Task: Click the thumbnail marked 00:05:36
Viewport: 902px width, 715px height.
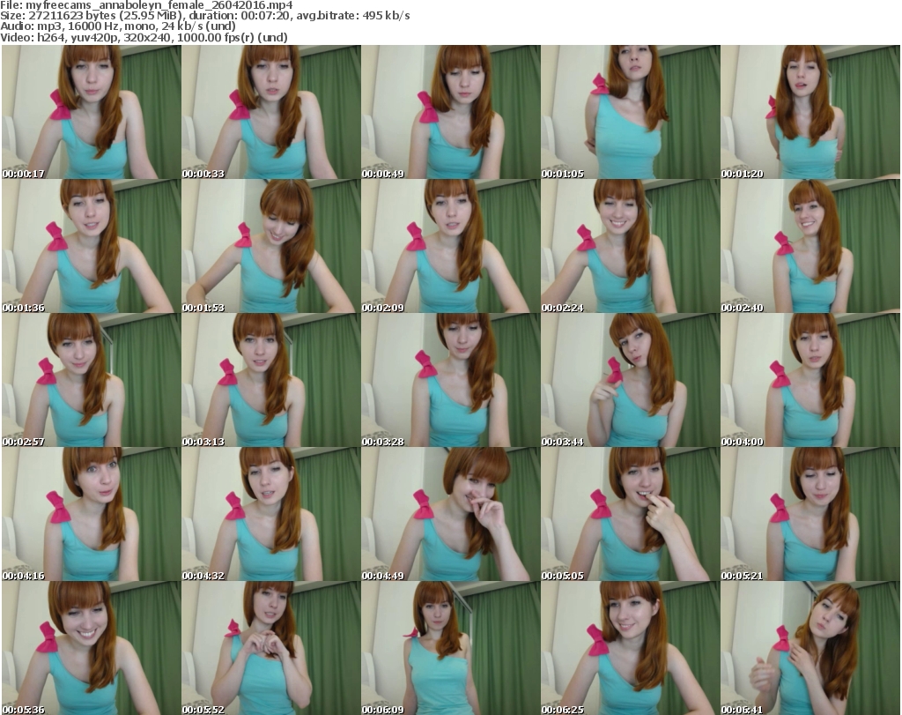Action: (x=92, y=648)
